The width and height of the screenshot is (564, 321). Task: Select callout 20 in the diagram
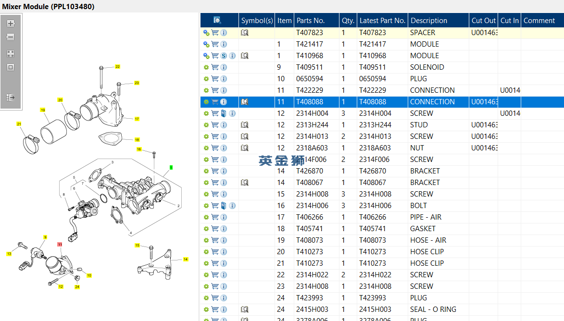60,100
